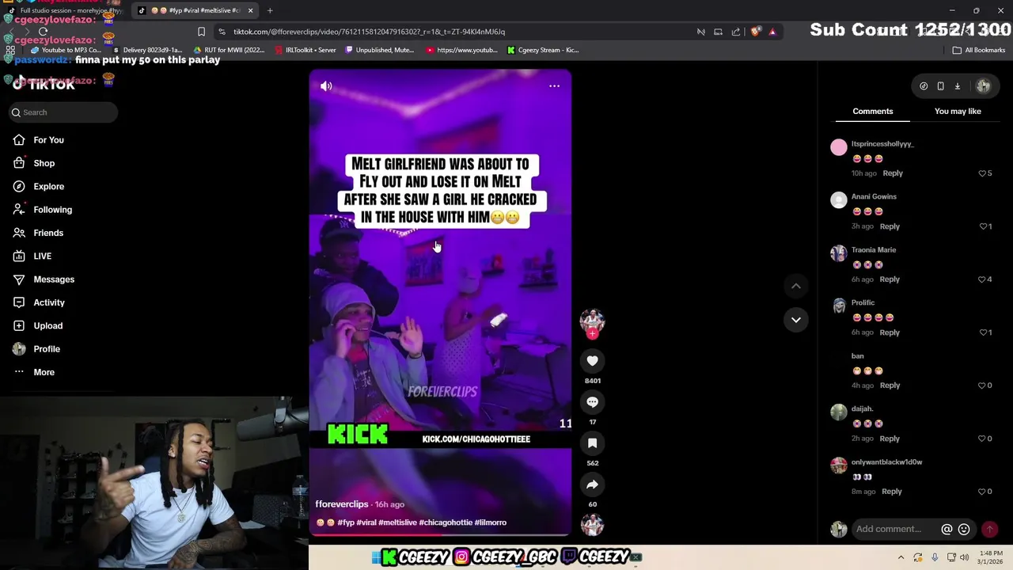1013x570 pixels.
Task: Like Prolific's comment heart
Action: click(x=983, y=332)
